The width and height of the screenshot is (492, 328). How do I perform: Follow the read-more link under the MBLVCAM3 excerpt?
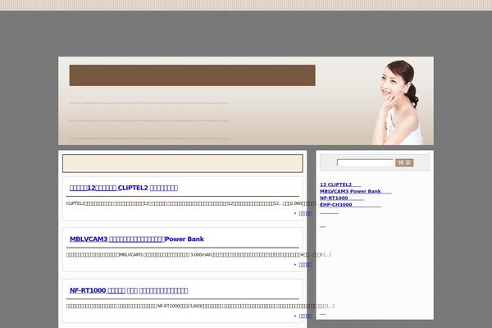pyautogui.click(x=305, y=265)
